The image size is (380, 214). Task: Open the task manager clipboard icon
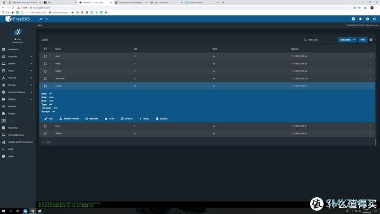[x=353, y=19]
